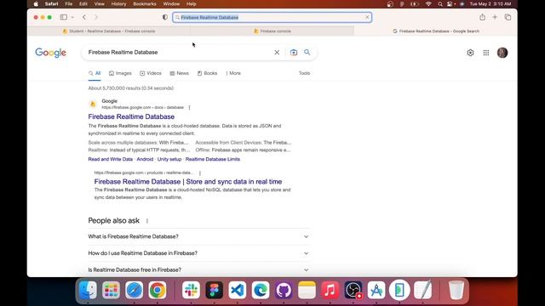Open Store and sync data in real time result
The width and height of the screenshot is (545, 306).
[188, 181]
